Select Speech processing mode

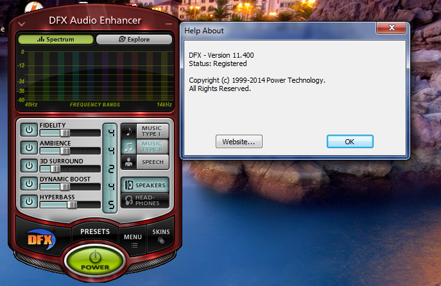(x=145, y=162)
